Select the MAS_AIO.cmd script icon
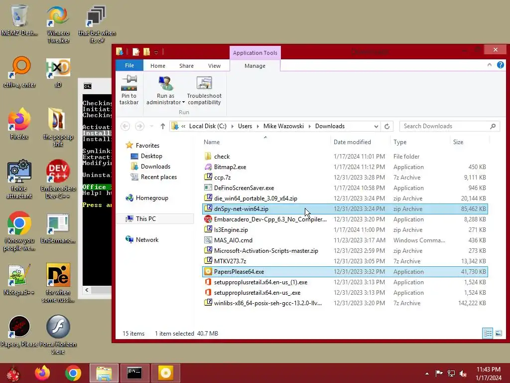The image size is (510, 383). click(208, 240)
